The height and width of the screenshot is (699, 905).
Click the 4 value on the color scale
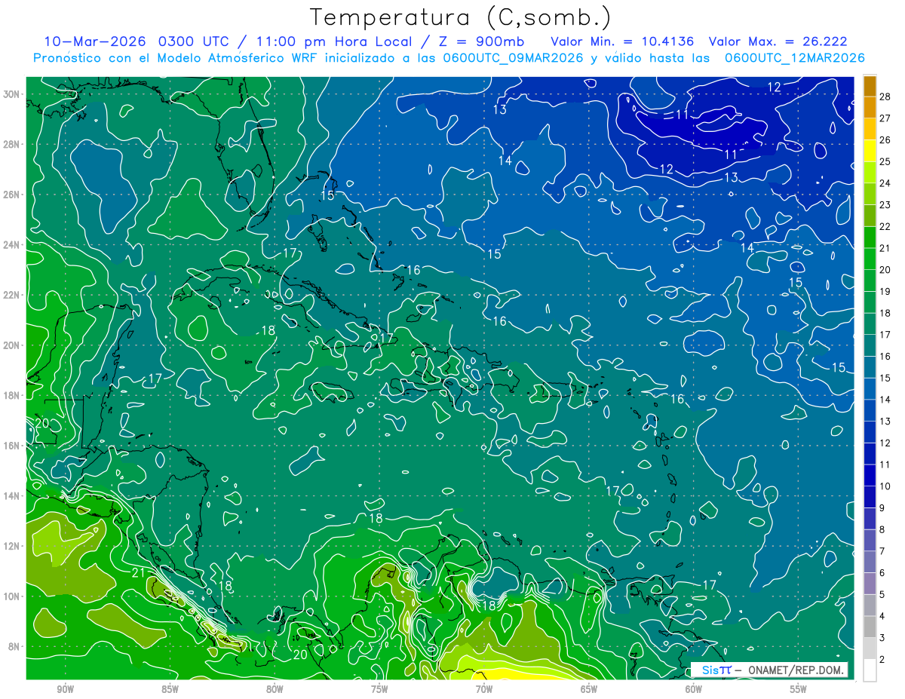point(882,616)
